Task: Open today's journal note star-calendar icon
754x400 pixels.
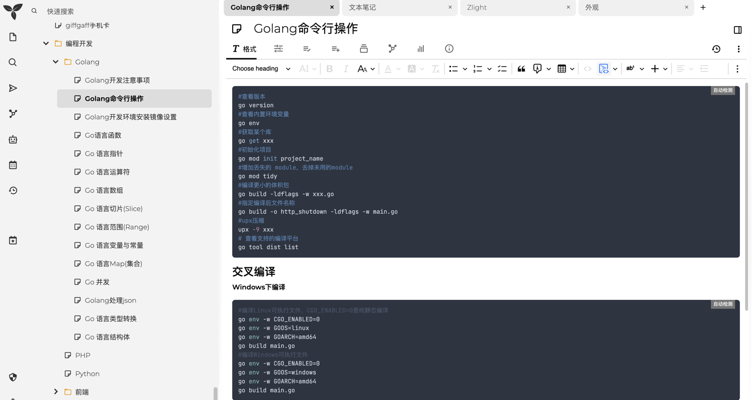Action: point(13,241)
